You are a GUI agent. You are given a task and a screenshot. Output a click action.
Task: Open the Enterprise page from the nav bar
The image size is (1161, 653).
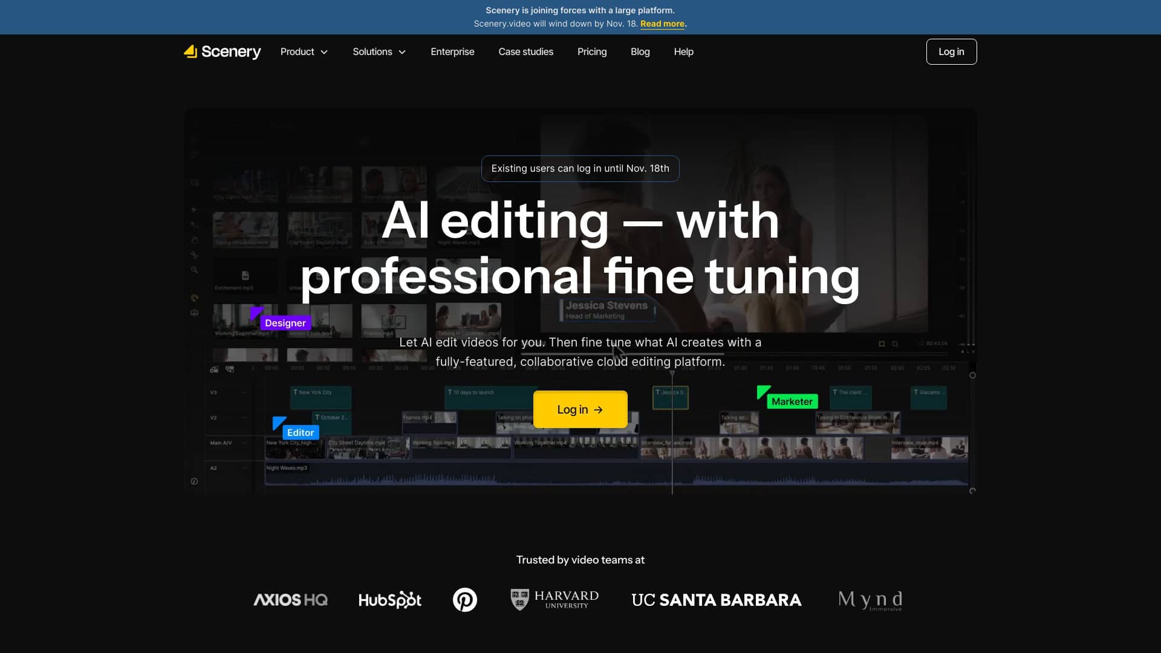point(452,51)
